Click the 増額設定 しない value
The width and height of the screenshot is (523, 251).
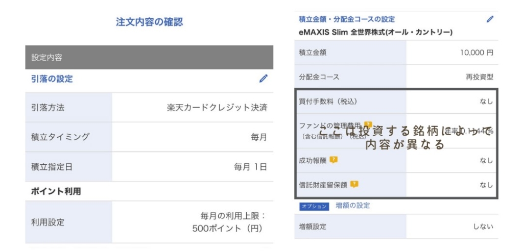pyautogui.click(x=483, y=227)
